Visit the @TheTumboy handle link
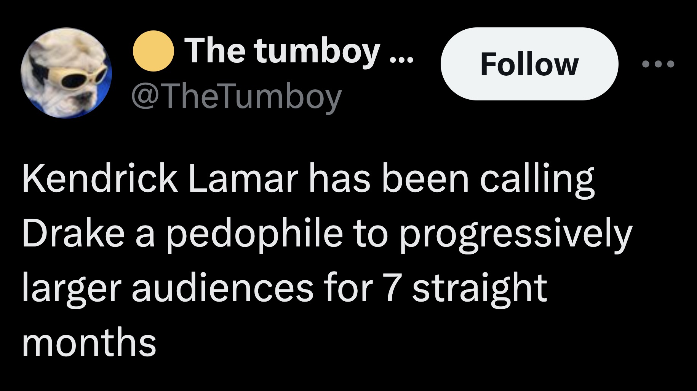This screenshot has width=697, height=391. coord(236,97)
